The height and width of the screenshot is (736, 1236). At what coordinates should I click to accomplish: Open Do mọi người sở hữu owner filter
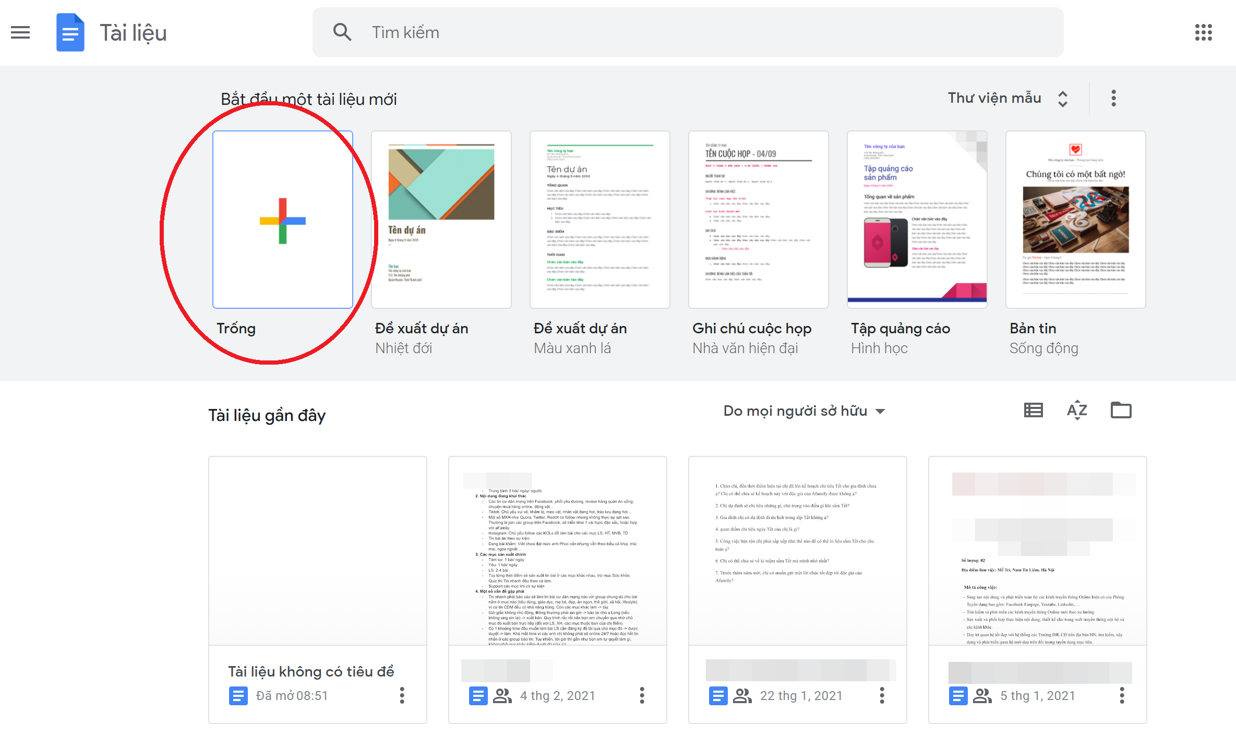(803, 411)
